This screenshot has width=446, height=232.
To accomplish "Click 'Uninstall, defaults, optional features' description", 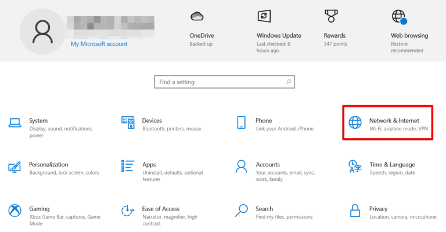I will coord(172,176).
